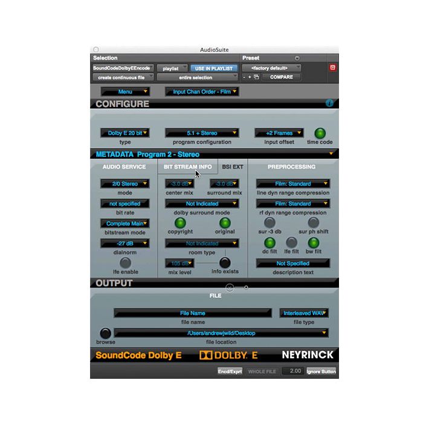Click the USE IN PLAYLIST button
Image resolution: width=423 pixels, height=423 pixels.
[x=214, y=68]
